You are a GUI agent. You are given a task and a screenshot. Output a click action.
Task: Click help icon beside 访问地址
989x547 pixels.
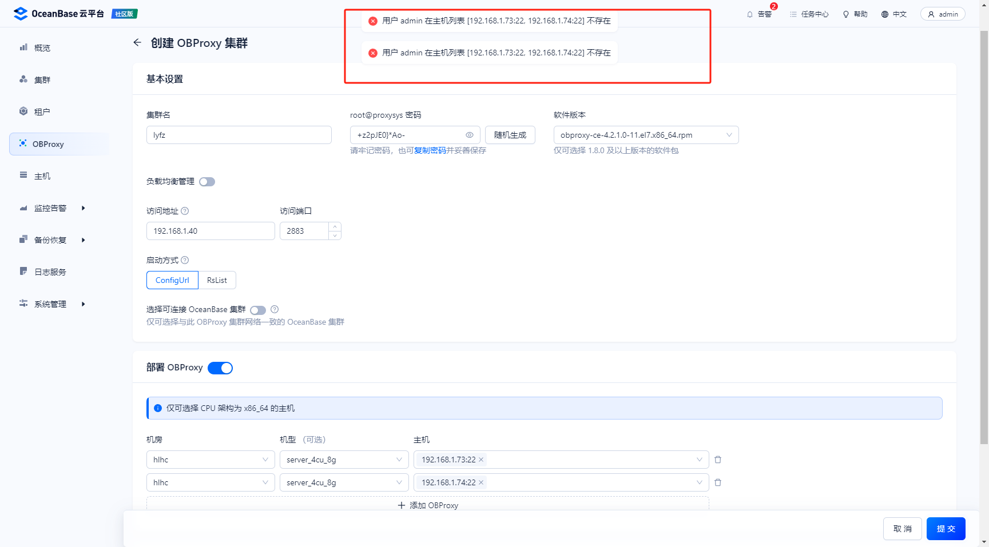click(x=185, y=211)
